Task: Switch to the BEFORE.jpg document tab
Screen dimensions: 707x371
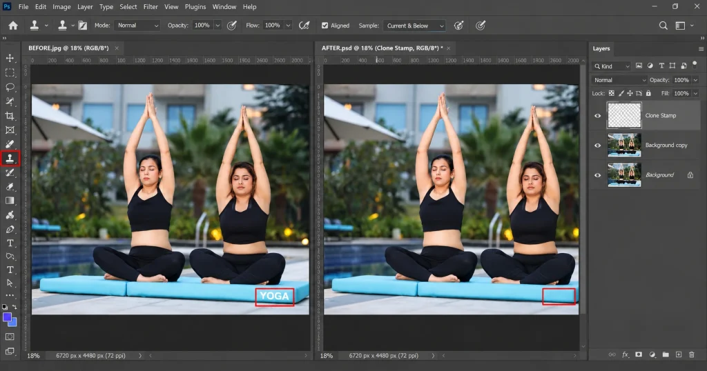Action: (x=68, y=48)
